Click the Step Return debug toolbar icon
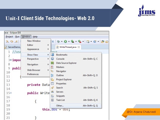This screenshot has height=120, width=160. 16,42
